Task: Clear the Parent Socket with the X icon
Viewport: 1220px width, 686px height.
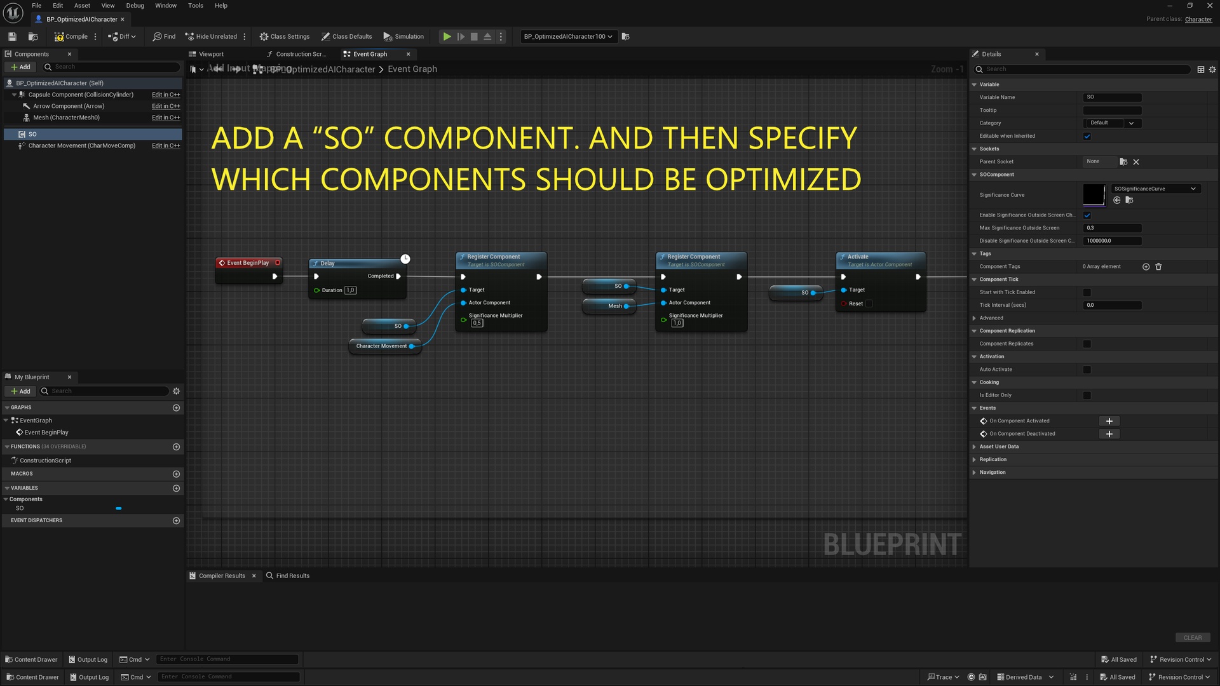Action: click(x=1136, y=162)
